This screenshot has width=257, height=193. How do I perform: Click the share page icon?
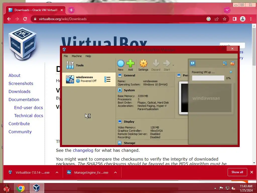(217, 19)
